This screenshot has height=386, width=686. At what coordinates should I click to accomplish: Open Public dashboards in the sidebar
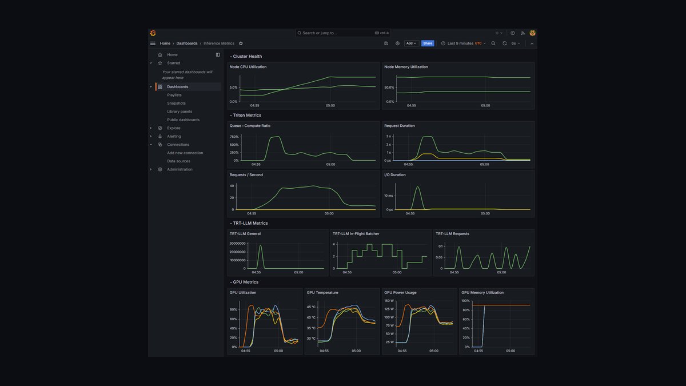183,120
